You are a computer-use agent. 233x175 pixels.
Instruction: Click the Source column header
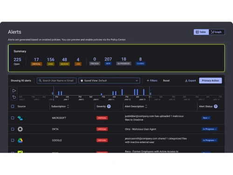(21, 106)
